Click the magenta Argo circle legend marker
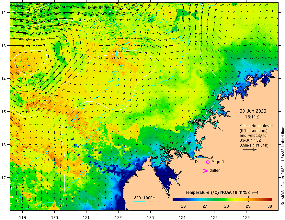Viewport: 285px width, 220px height. pyautogui.click(x=208, y=162)
